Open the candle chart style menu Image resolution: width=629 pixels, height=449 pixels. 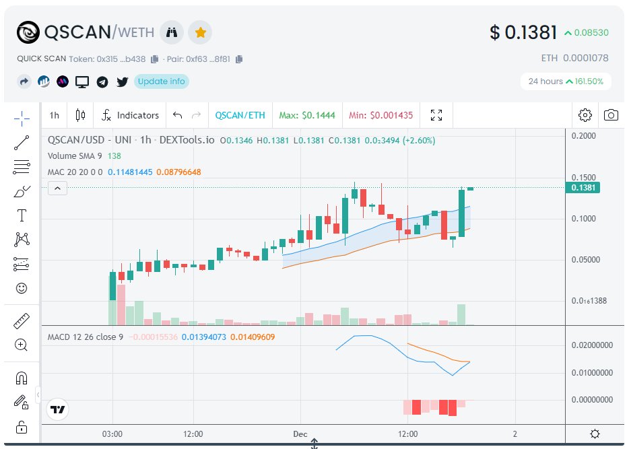pos(80,116)
